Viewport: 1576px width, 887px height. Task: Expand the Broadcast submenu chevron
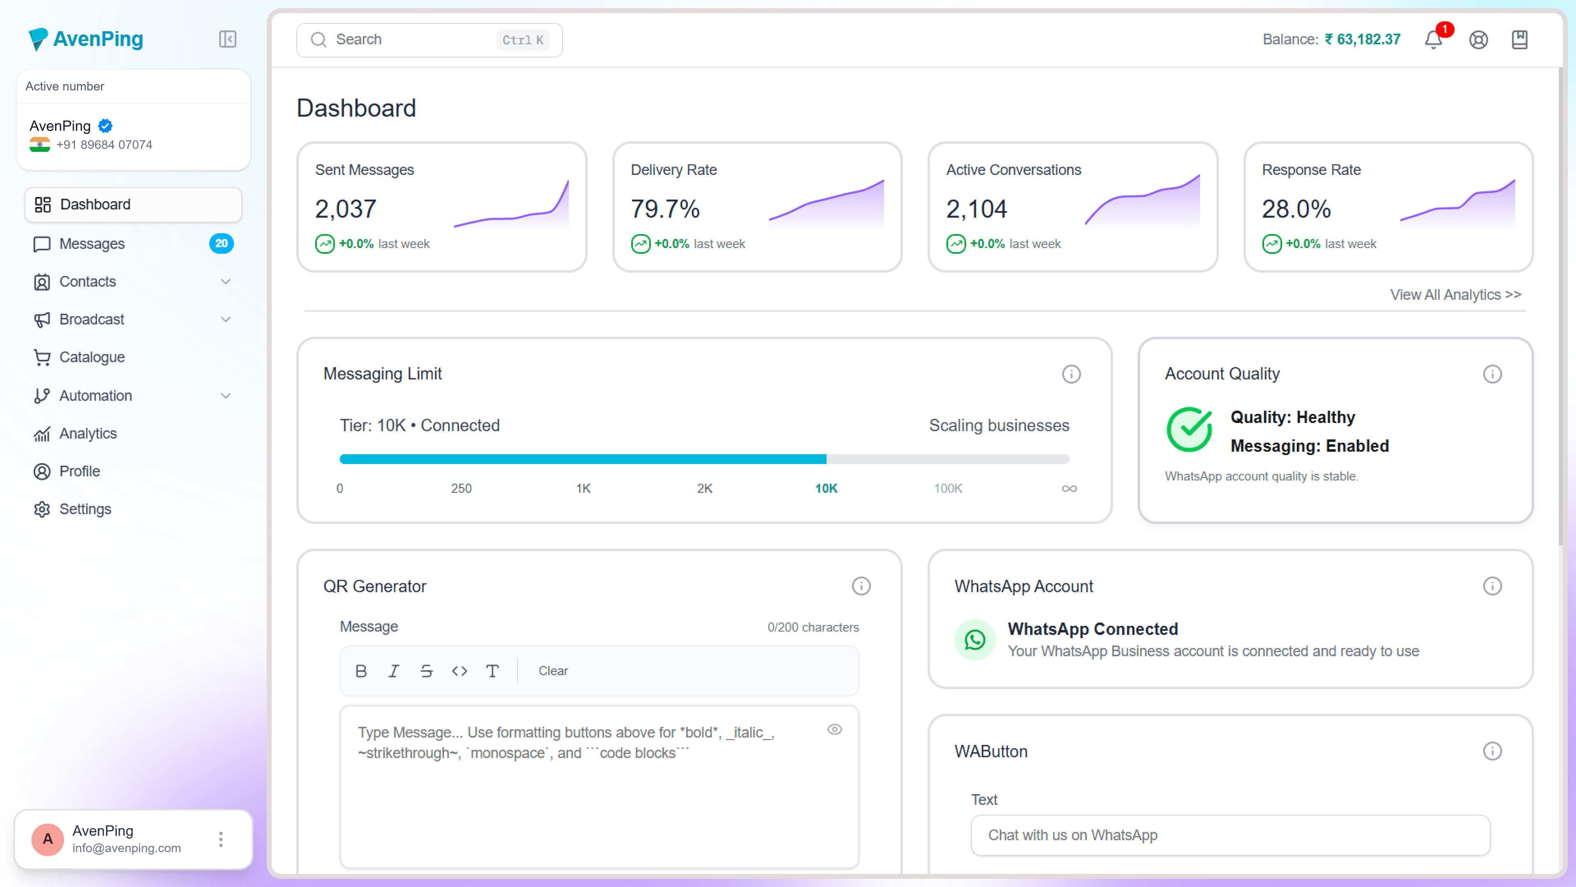(x=226, y=319)
